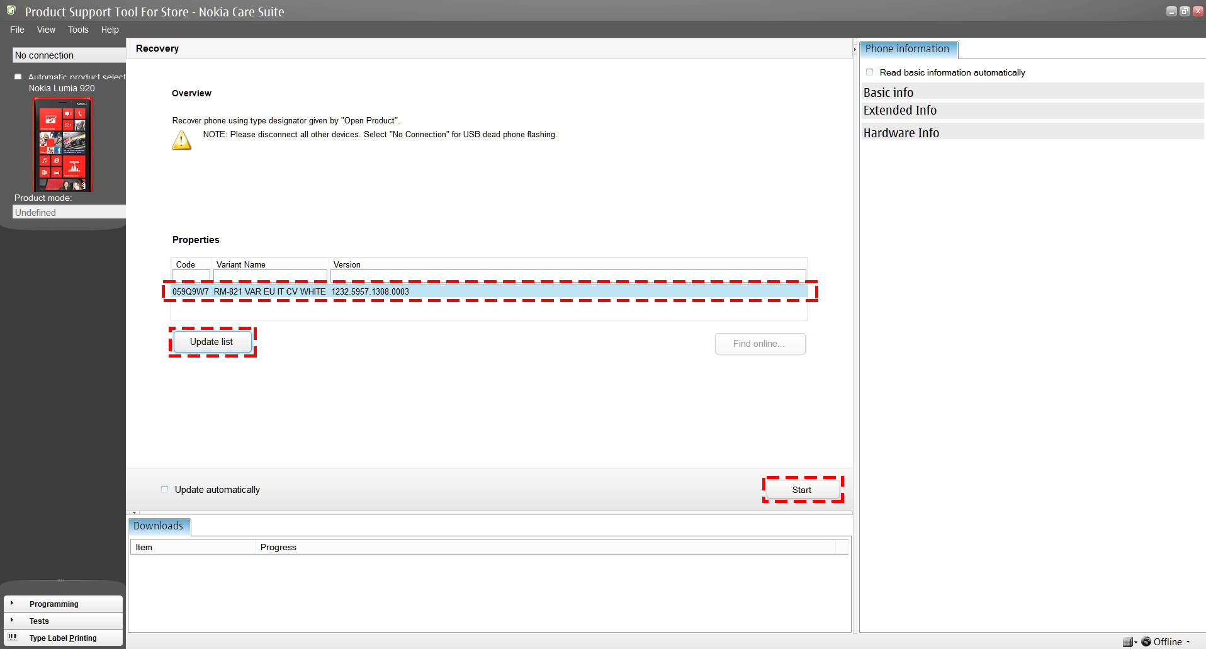
Task: Enable Update automatically checkbox
Action: pos(165,489)
